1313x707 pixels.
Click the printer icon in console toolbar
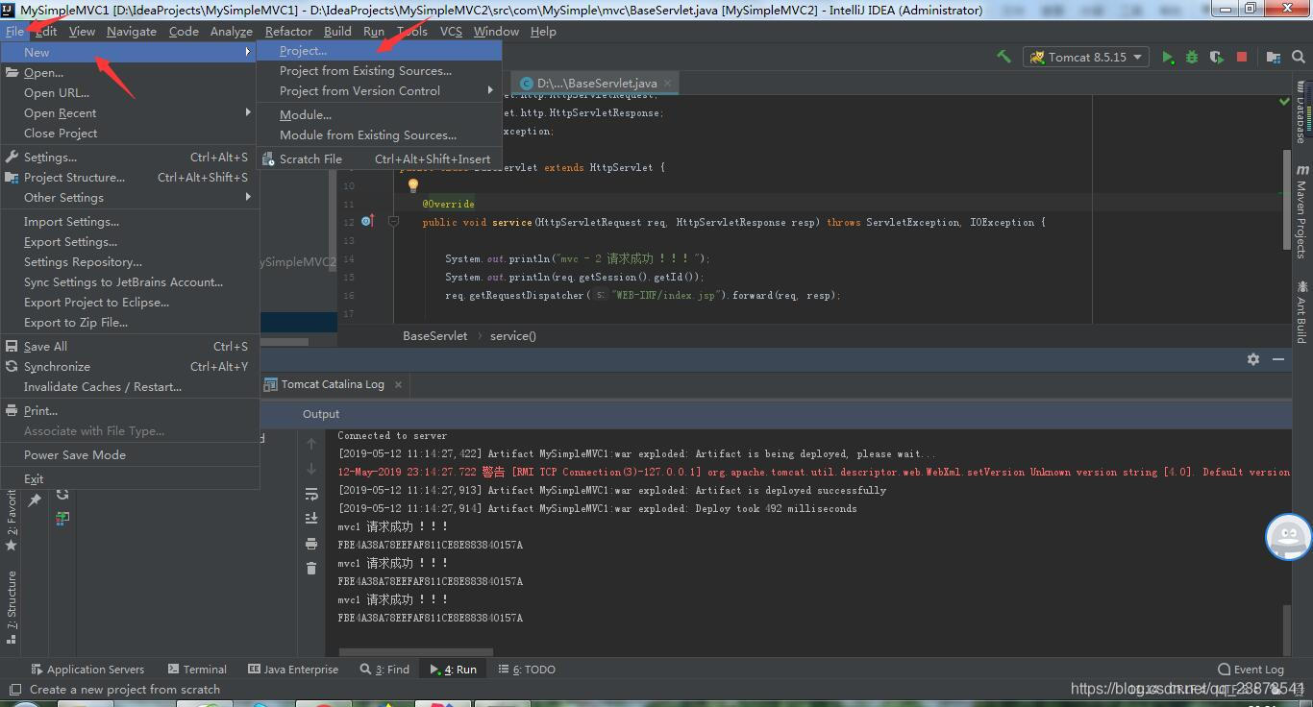click(311, 544)
